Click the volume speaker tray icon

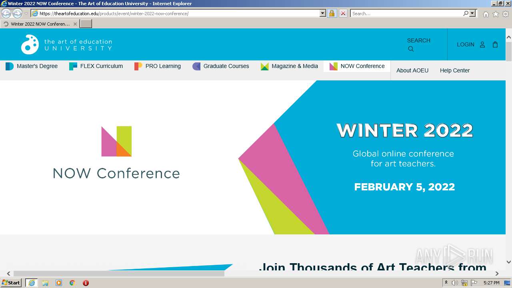455,283
